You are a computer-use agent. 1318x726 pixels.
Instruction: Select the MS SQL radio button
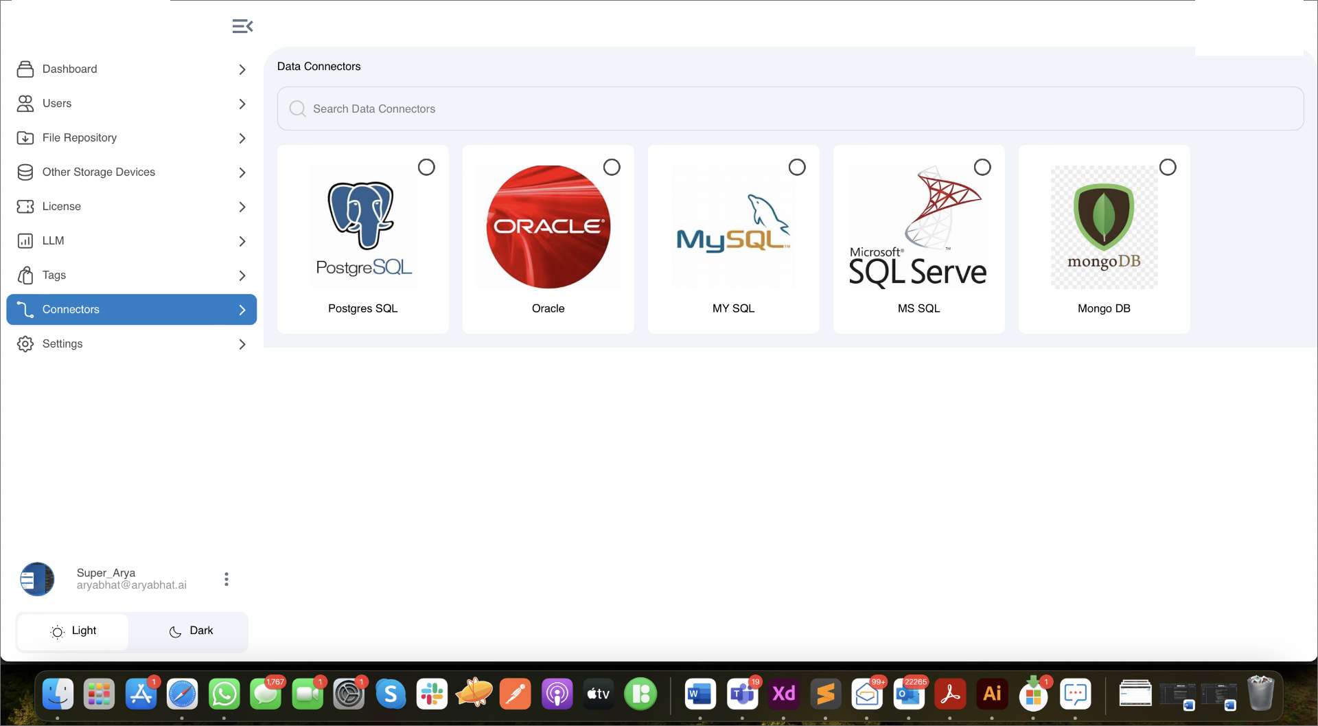[982, 167]
